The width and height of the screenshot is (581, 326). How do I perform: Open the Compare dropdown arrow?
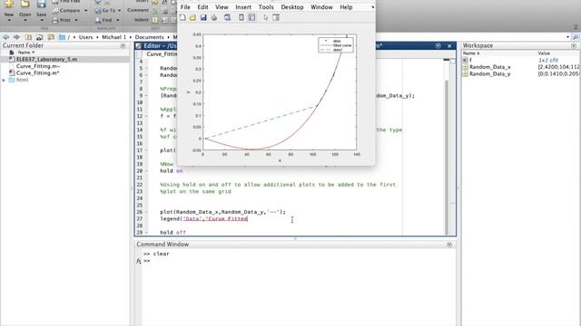(85, 10)
